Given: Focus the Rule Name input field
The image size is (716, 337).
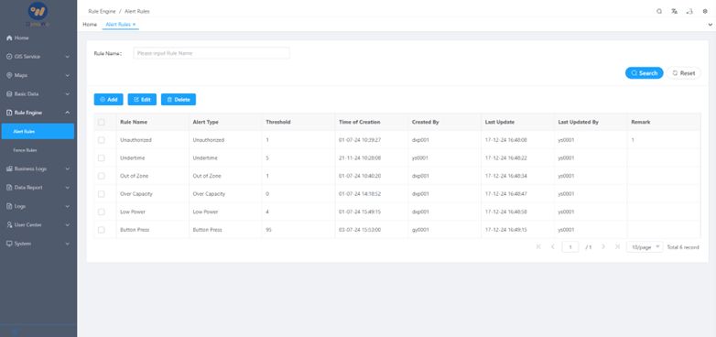Looking at the screenshot, I should (212, 53).
